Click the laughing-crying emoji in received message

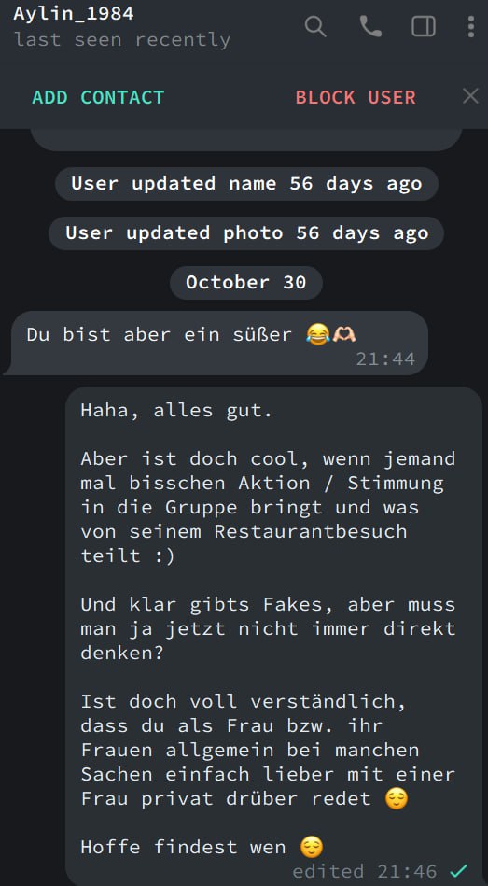(317, 334)
